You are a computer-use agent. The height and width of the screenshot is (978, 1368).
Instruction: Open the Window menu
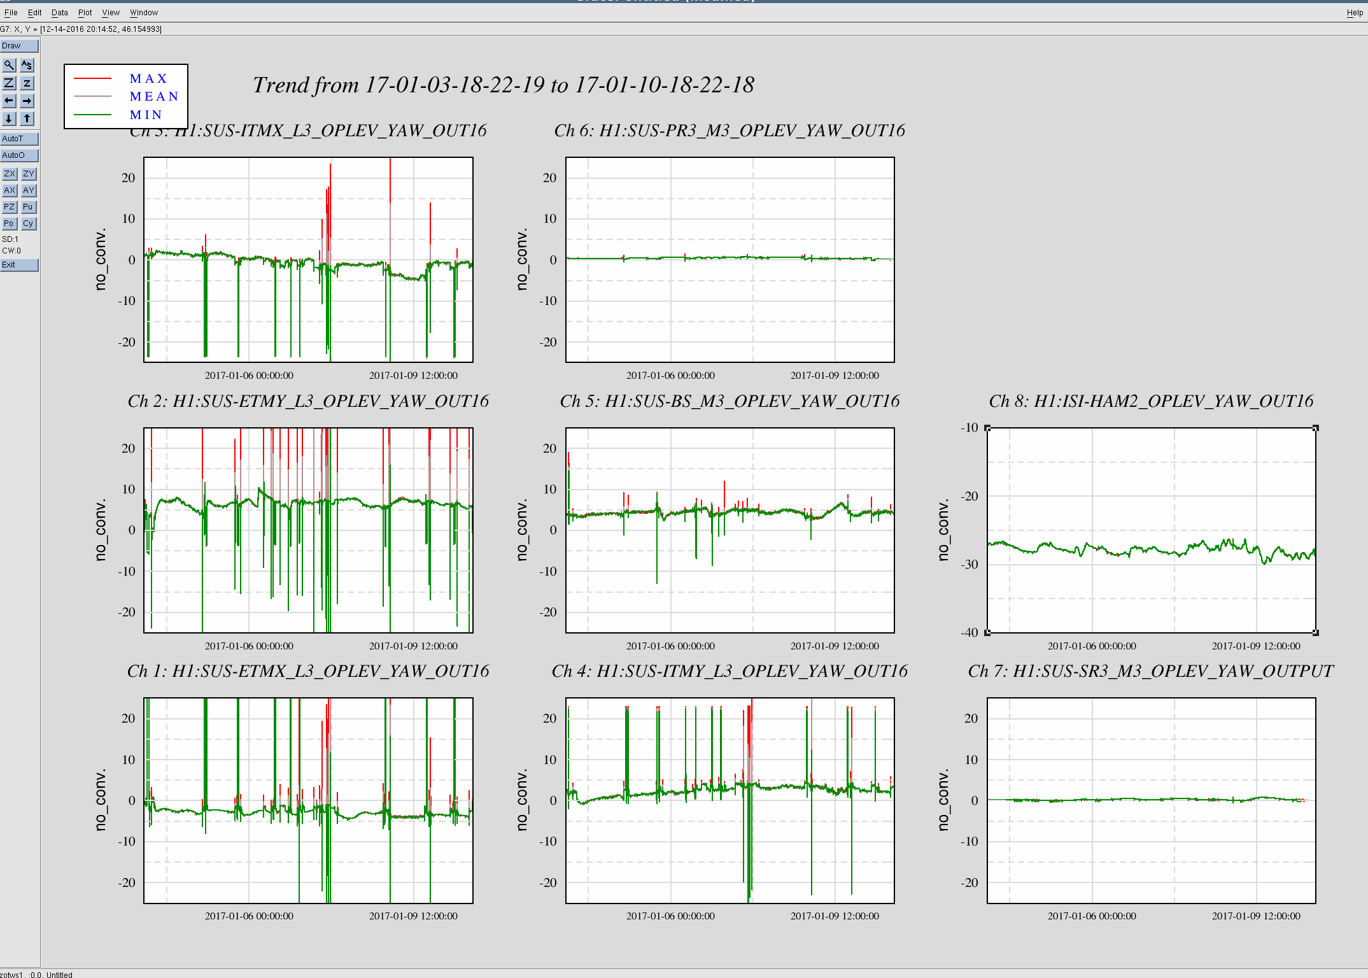pos(144,13)
